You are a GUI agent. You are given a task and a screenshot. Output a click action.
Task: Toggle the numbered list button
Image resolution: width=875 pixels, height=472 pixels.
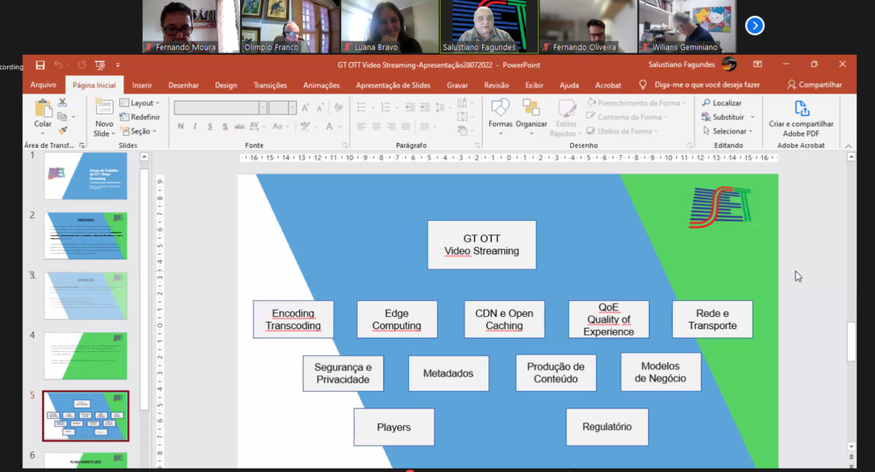click(x=387, y=107)
